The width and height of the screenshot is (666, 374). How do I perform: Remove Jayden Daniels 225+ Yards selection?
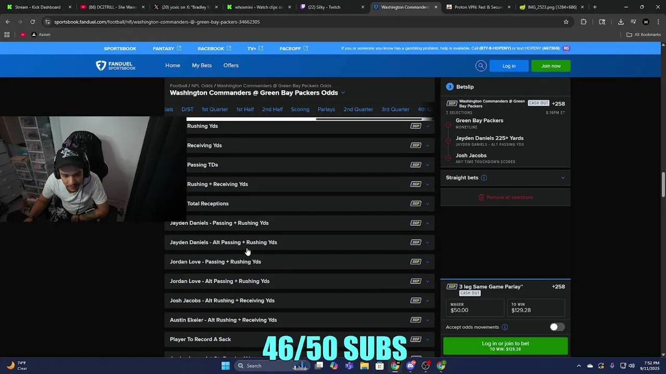pos(448,141)
